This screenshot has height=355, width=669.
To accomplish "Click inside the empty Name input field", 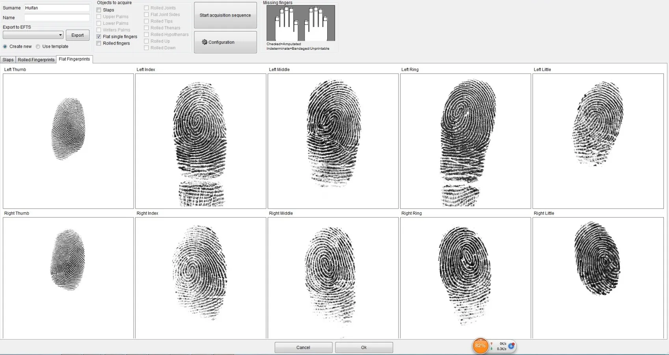I will point(57,17).
